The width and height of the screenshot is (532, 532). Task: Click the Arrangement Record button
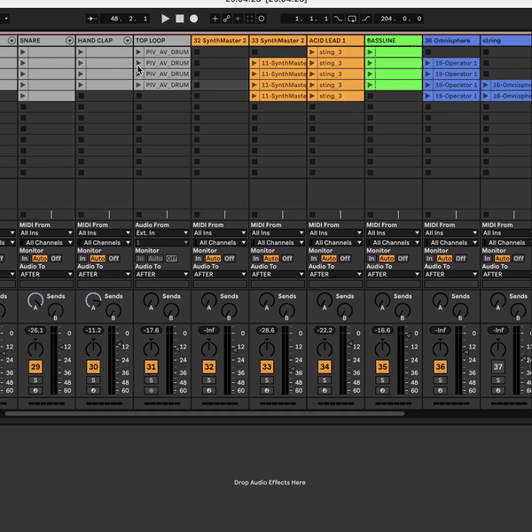pyautogui.click(x=194, y=19)
